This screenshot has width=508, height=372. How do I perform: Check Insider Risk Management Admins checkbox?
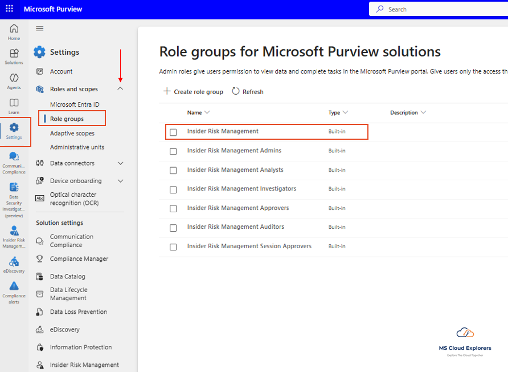(x=173, y=151)
